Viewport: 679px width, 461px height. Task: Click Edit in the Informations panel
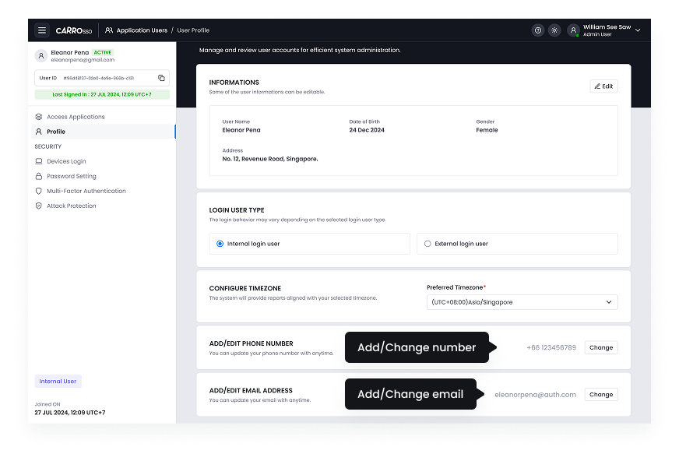pos(603,86)
